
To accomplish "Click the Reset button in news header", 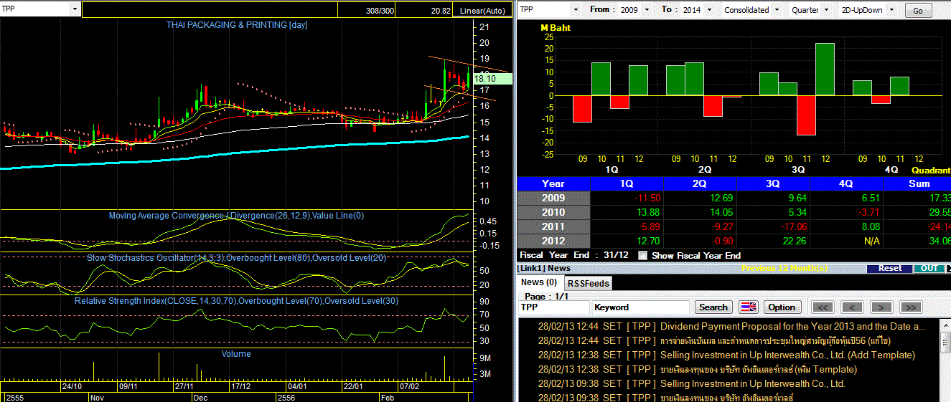I will [889, 268].
